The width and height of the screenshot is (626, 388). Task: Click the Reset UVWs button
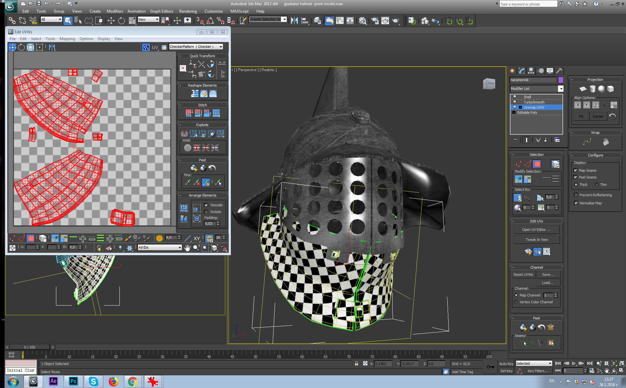click(x=523, y=275)
